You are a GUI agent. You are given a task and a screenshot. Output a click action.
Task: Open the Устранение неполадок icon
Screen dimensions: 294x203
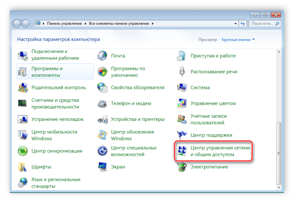click(23, 119)
